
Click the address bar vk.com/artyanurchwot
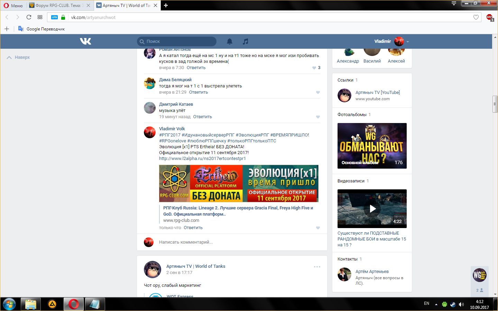coord(93,17)
